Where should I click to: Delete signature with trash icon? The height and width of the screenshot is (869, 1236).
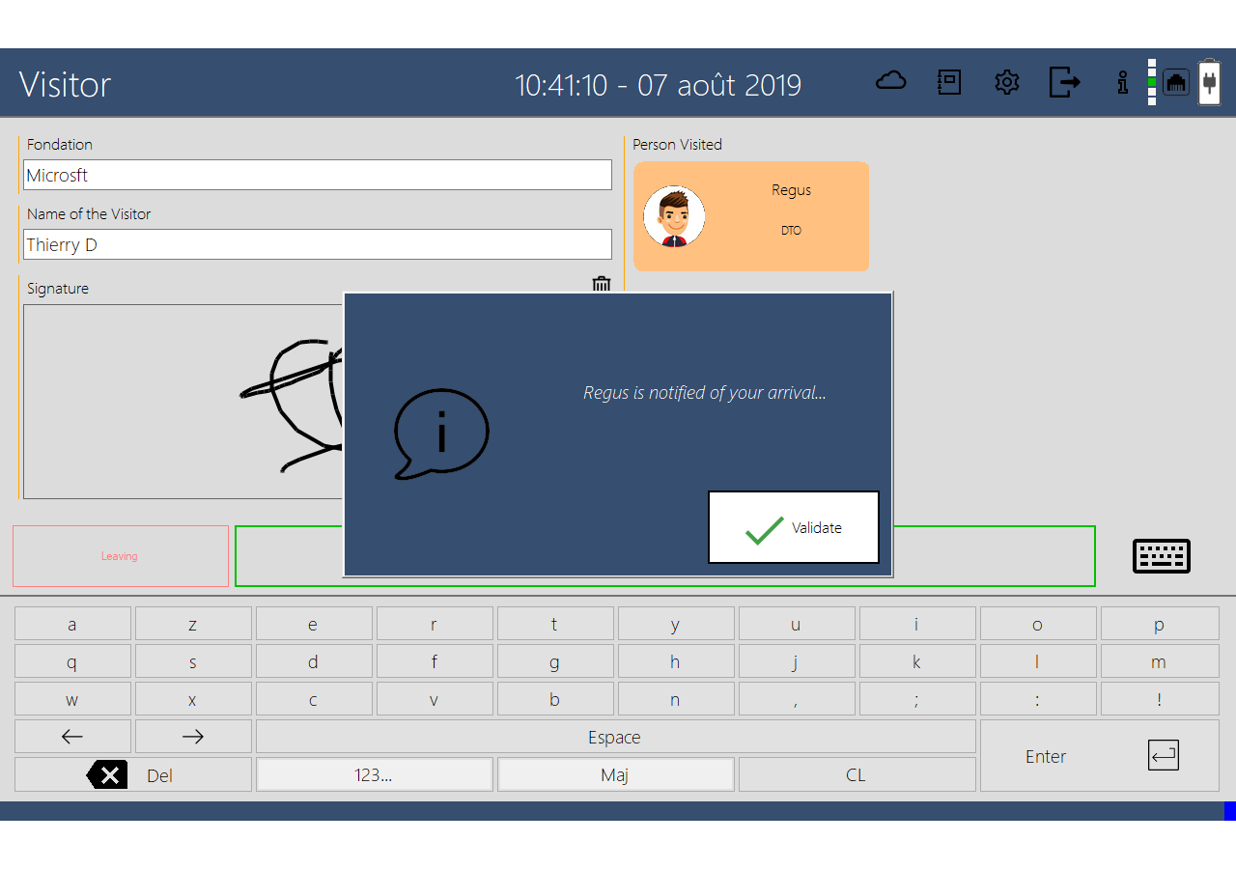(x=602, y=284)
